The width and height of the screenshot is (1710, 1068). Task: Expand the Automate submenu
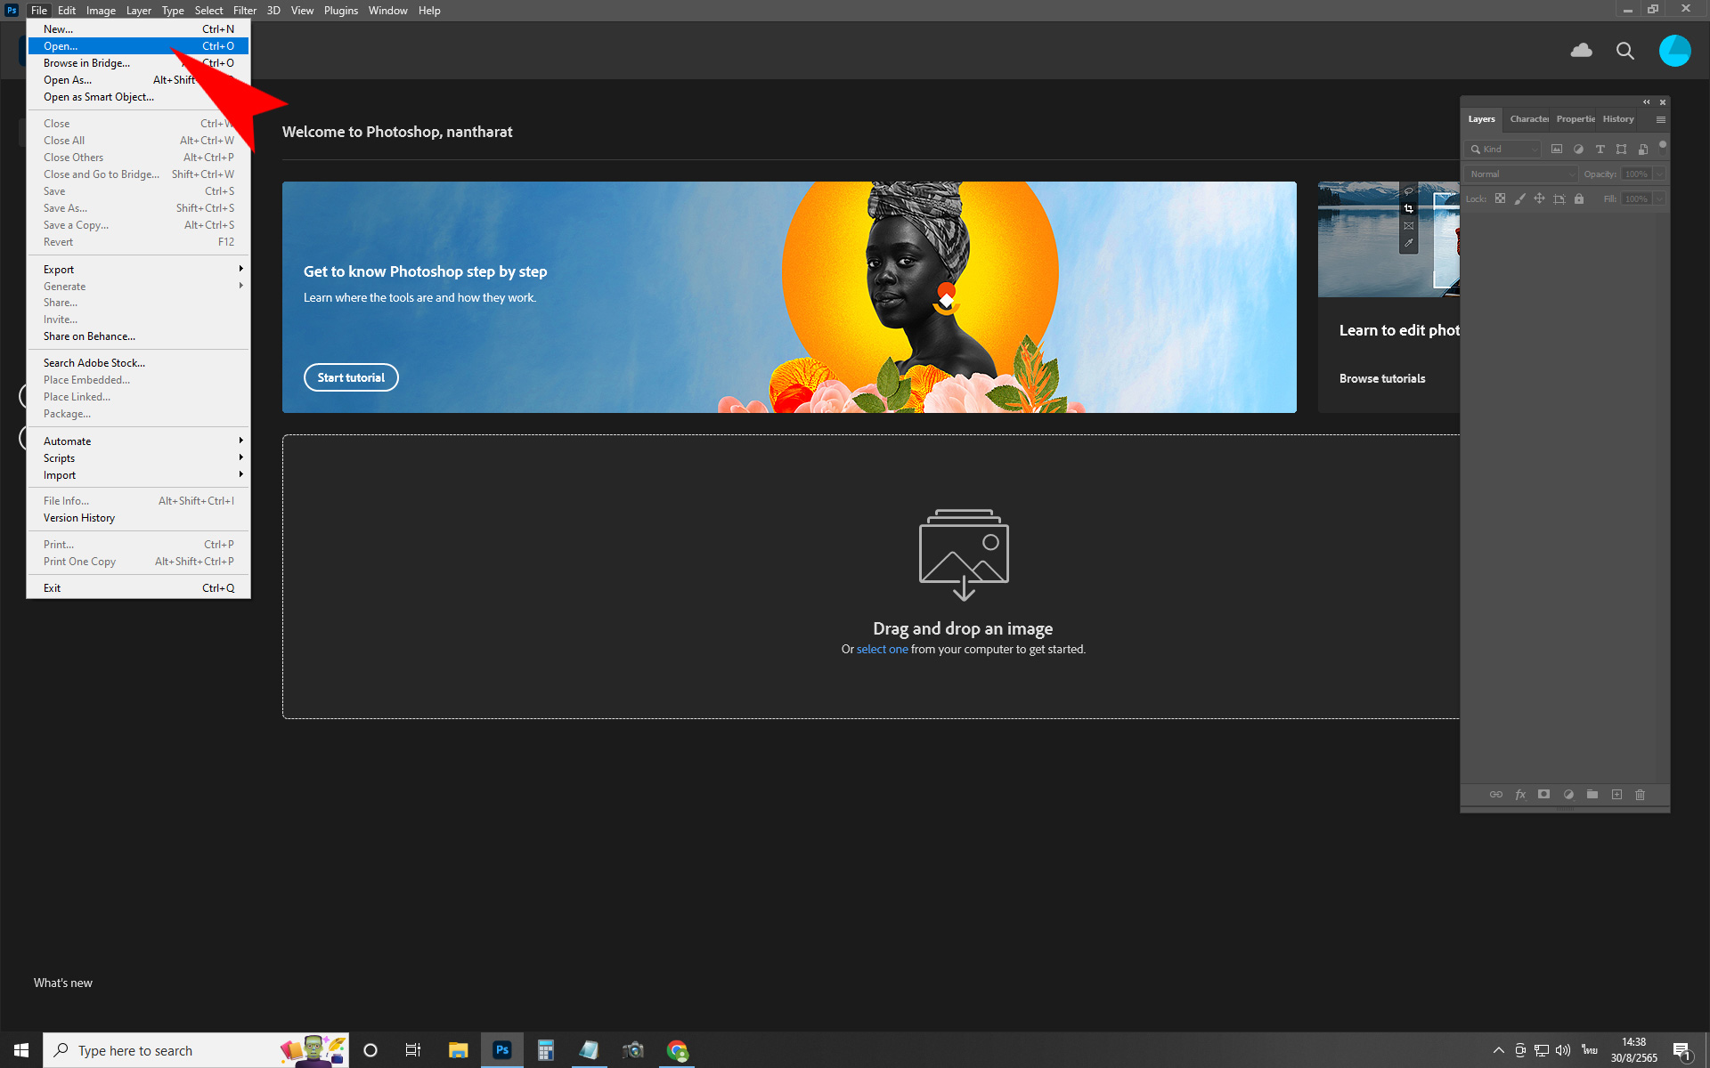138,441
